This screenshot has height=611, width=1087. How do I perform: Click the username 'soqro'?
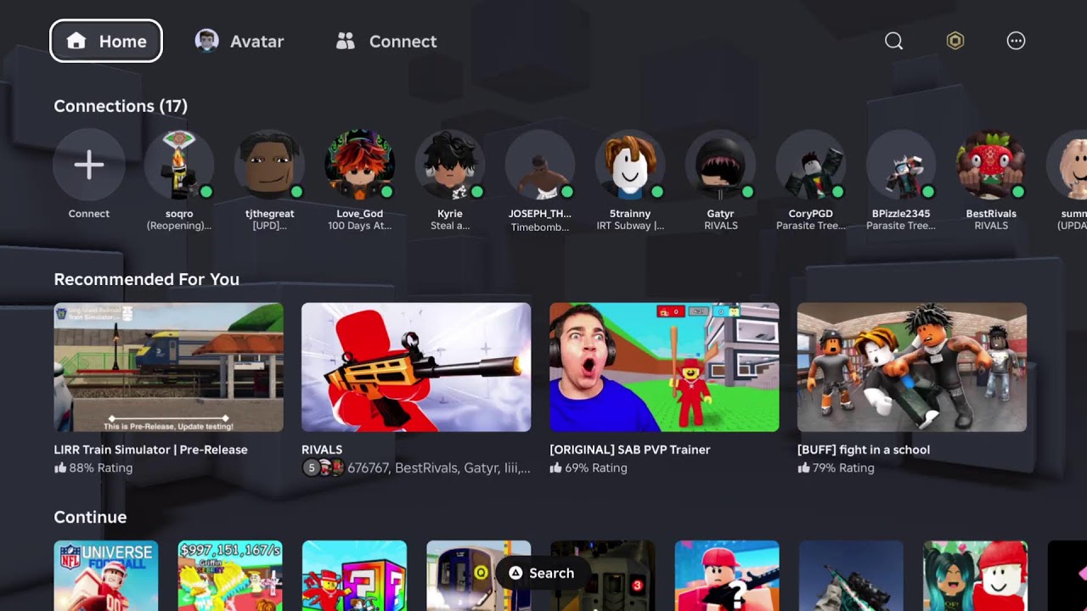click(179, 214)
